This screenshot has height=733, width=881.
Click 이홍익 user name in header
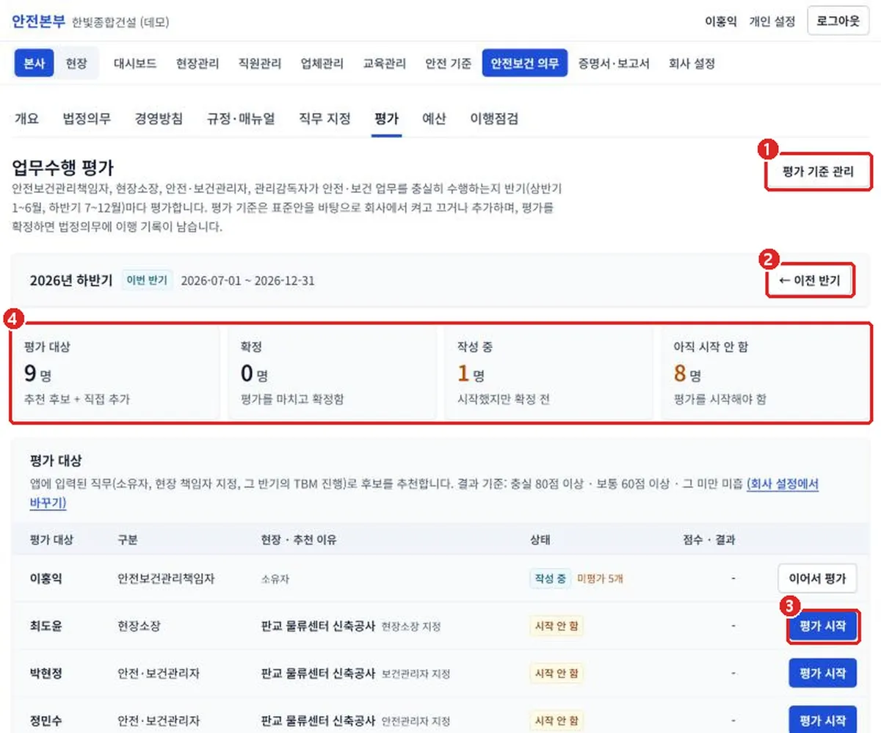[x=721, y=21]
